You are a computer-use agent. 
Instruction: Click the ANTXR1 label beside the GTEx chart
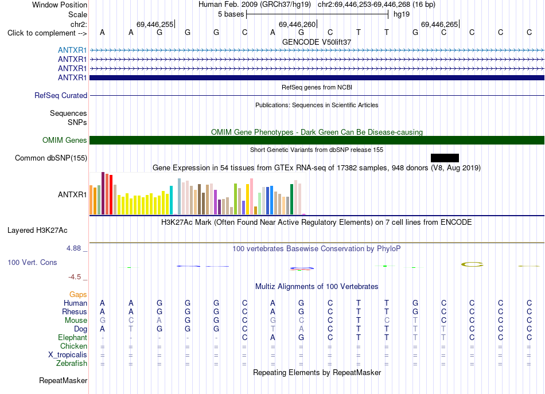click(72, 194)
